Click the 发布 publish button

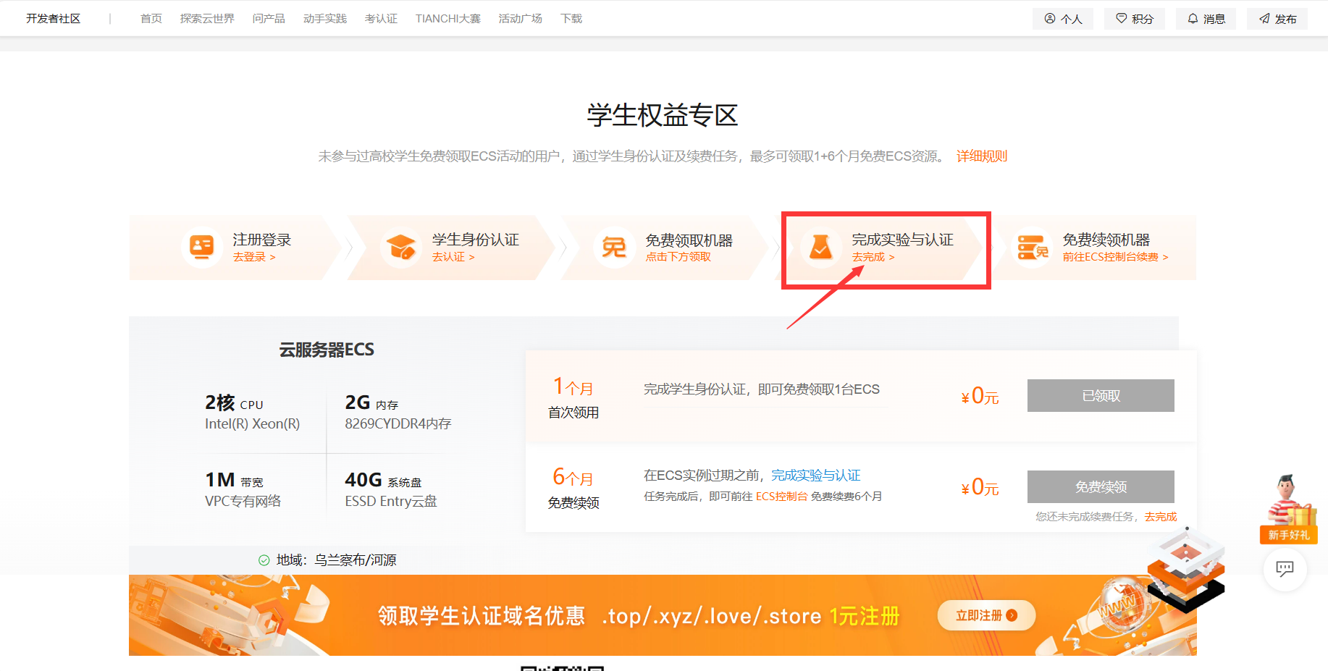point(1277,19)
